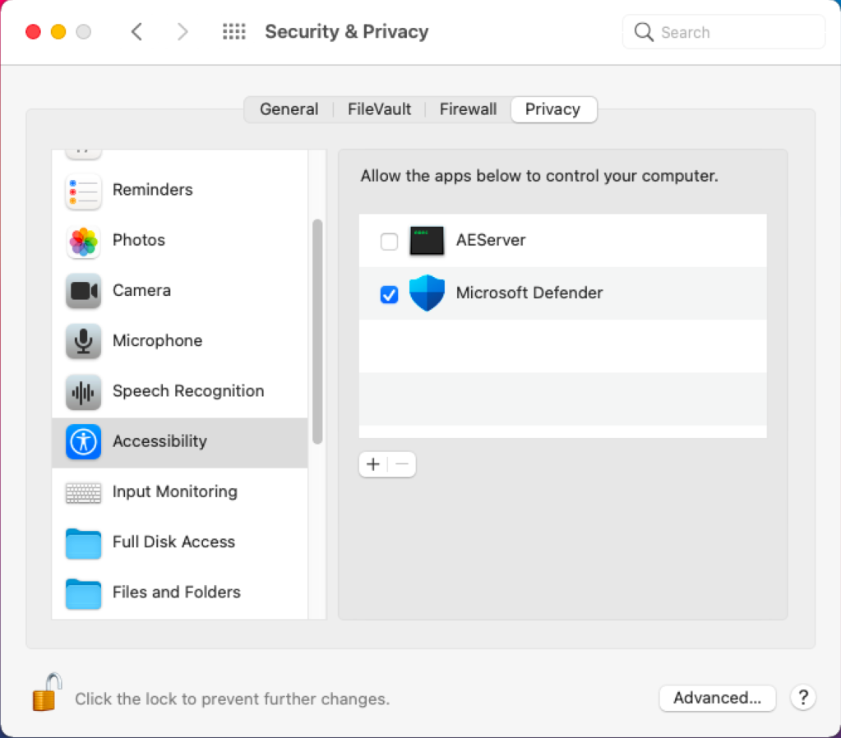Switch to the FileVault tab

click(x=379, y=109)
